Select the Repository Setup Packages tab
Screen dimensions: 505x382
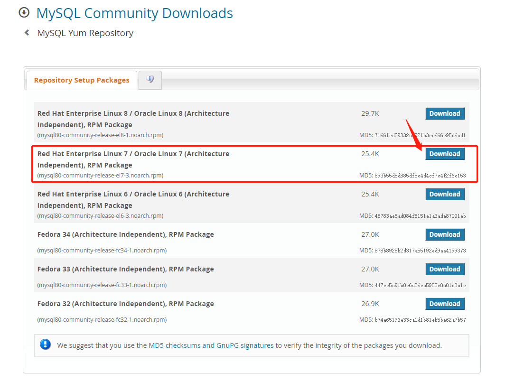[82, 80]
